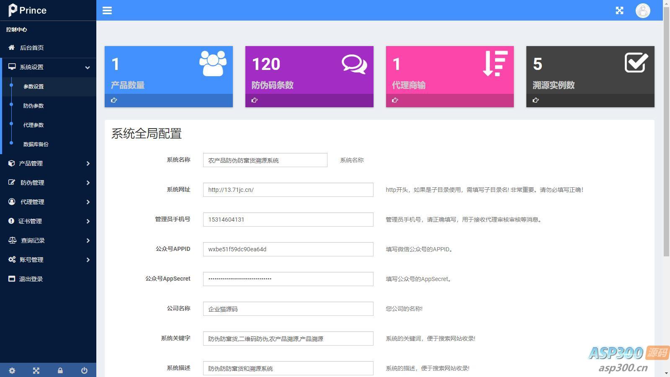The width and height of the screenshot is (670, 377).
Task: Click the power icon in sidebar footer
Action: point(84,370)
